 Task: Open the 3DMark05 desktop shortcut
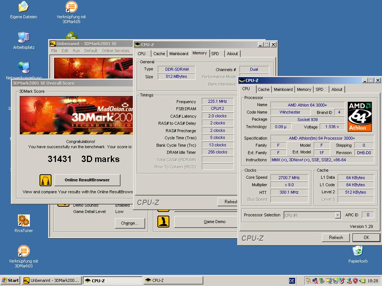click(x=71, y=7)
